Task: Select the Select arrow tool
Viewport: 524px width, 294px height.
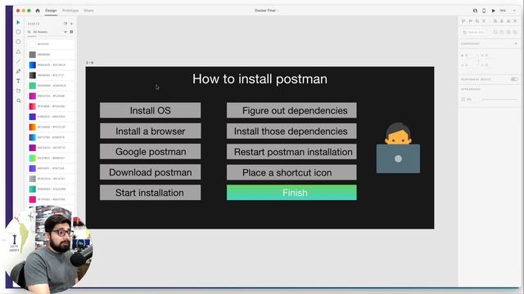Action: click(18, 22)
